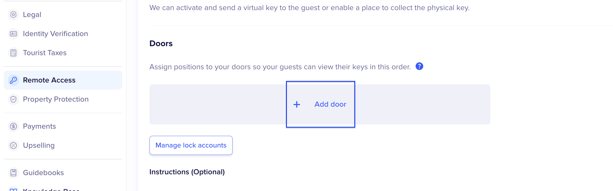Click the Identity Verification ID card icon

point(13,34)
